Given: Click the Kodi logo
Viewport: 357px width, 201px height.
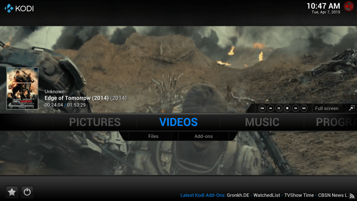Looking at the screenshot, I should 19,8.
